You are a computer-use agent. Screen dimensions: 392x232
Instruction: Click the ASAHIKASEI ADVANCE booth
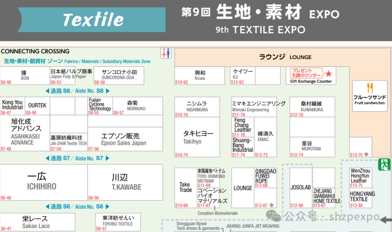[x=25, y=133]
